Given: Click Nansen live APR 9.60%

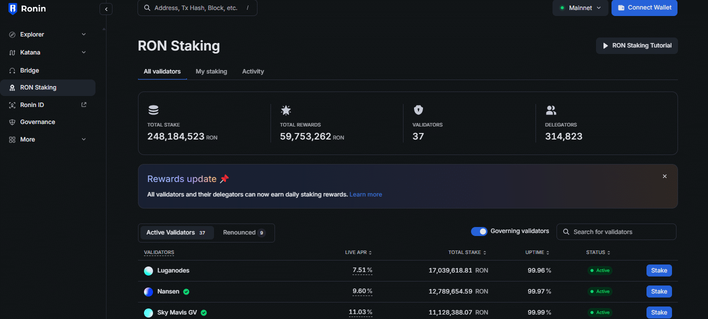Looking at the screenshot, I should point(362,291).
